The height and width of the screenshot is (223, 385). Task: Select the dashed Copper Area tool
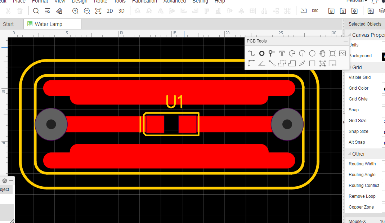pyautogui.click(x=282, y=64)
